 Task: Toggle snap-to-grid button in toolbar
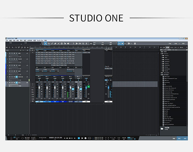(x=119, y=43)
